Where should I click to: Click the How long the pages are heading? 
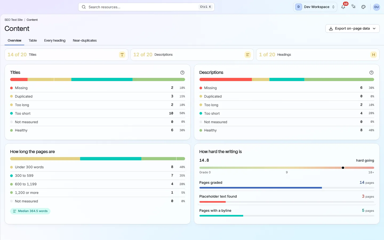click(33, 151)
